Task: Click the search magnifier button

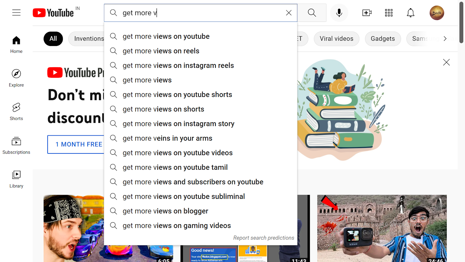Action: (312, 13)
